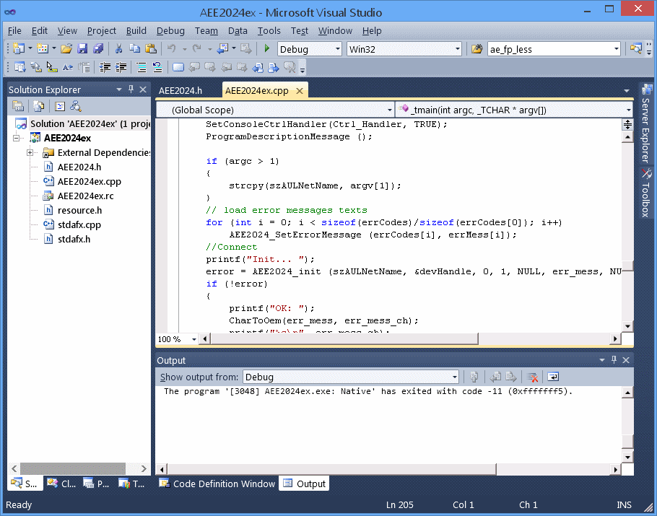Open the Build menu

tap(136, 30)
